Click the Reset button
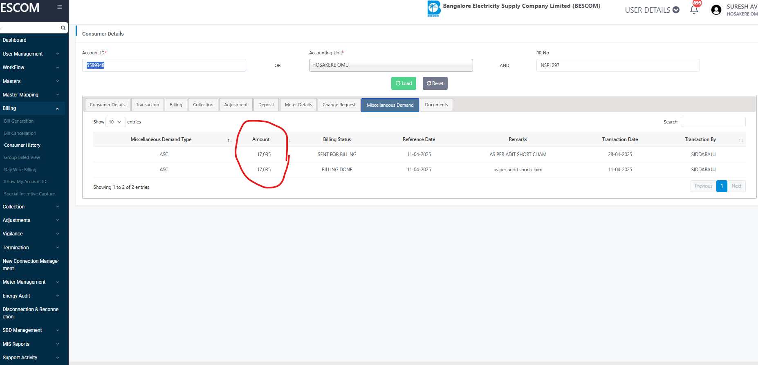 point(435,83)
